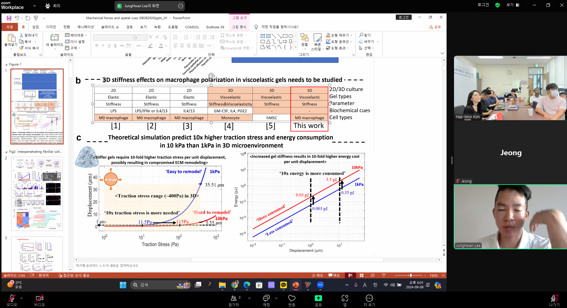
Task: Collapse the Figure 1 section in the slide panel
Action: pyautogui.click(x=6, y=64)
